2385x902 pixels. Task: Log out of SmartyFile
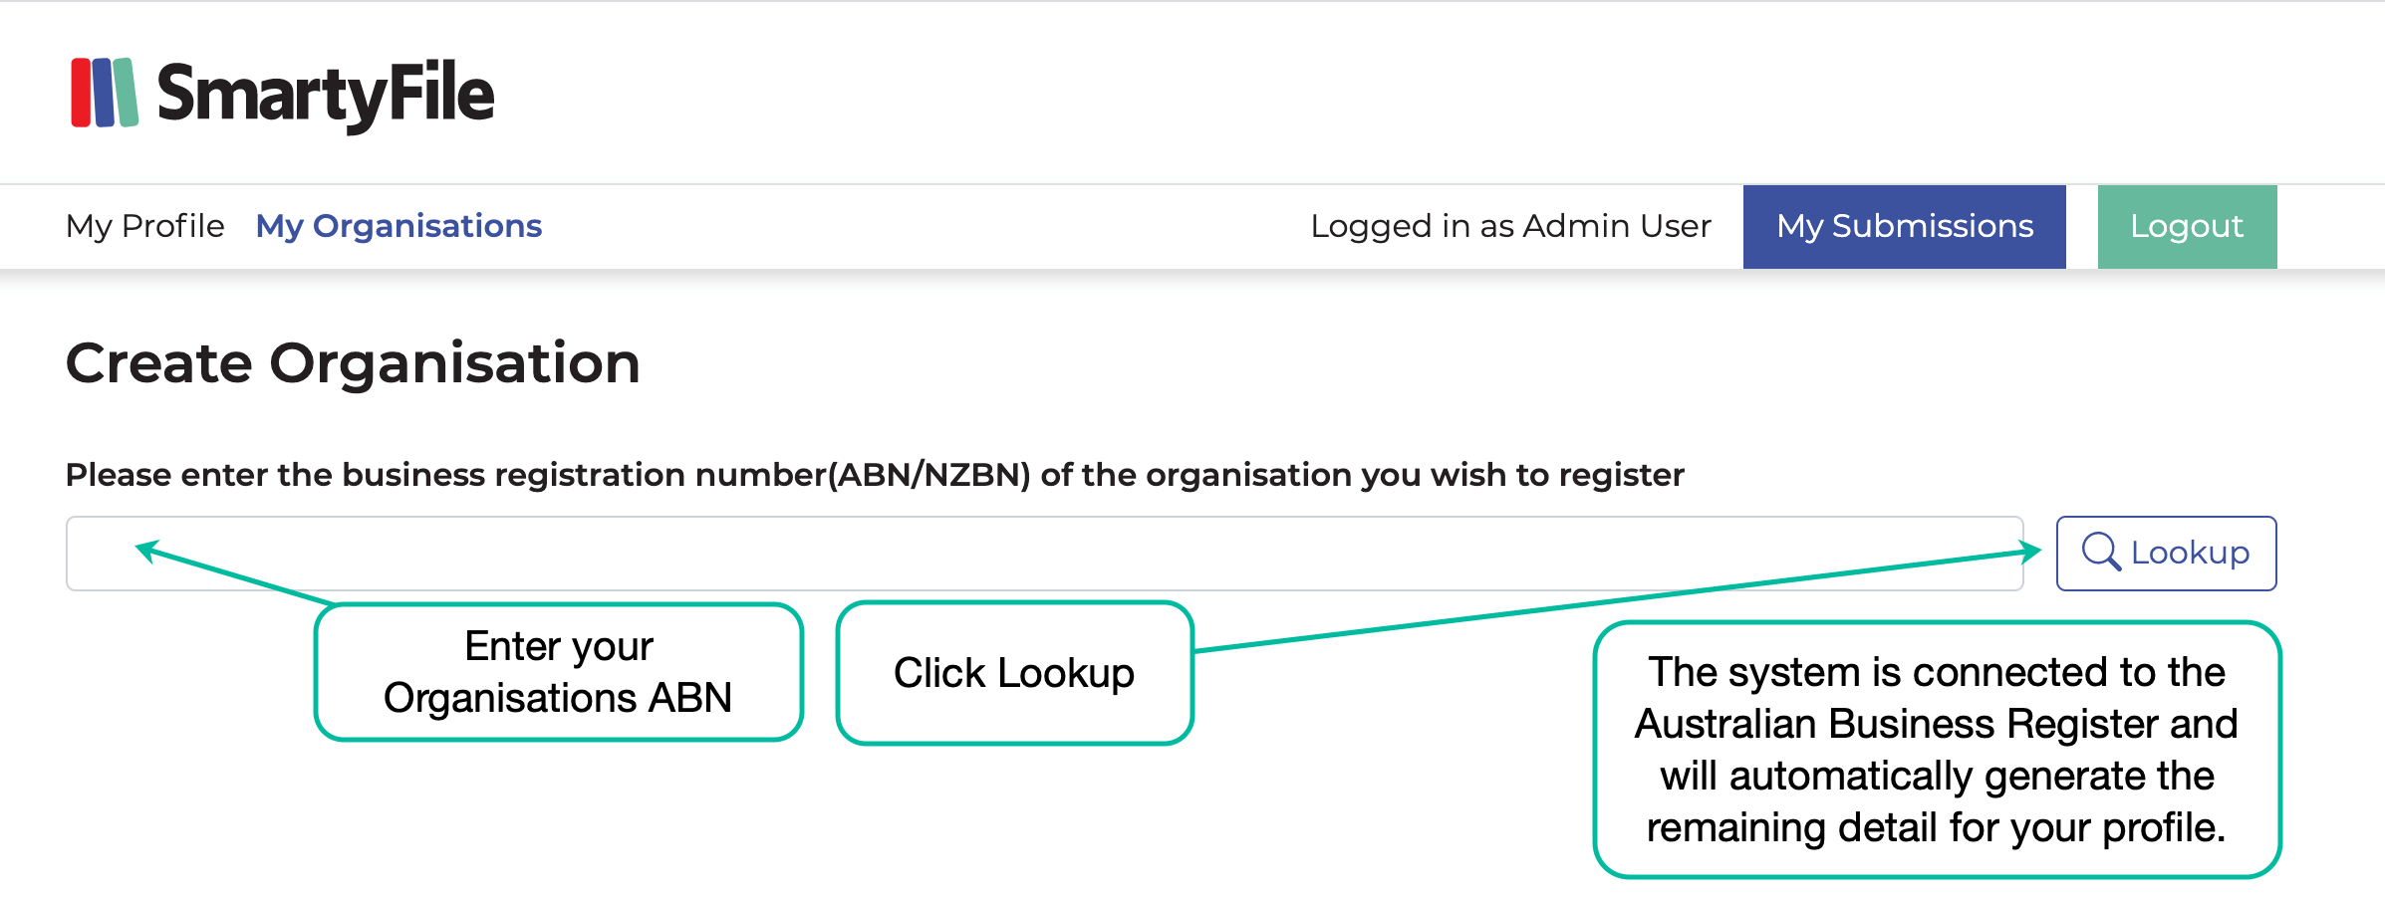(2186, 226)
